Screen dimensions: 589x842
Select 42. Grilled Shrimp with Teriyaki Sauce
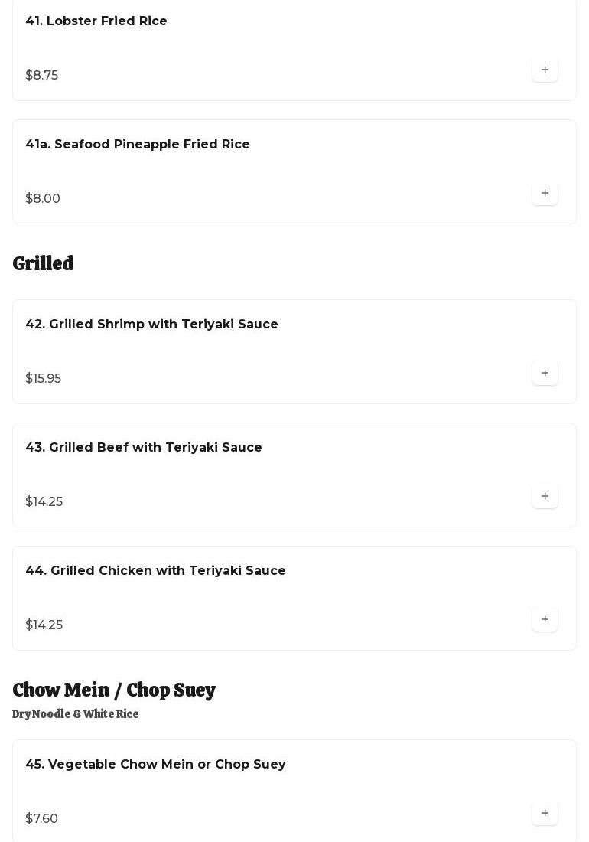coord(151,325)
